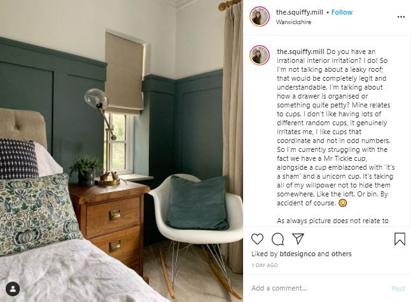Open the Warwickshire location link

(293, 22)
